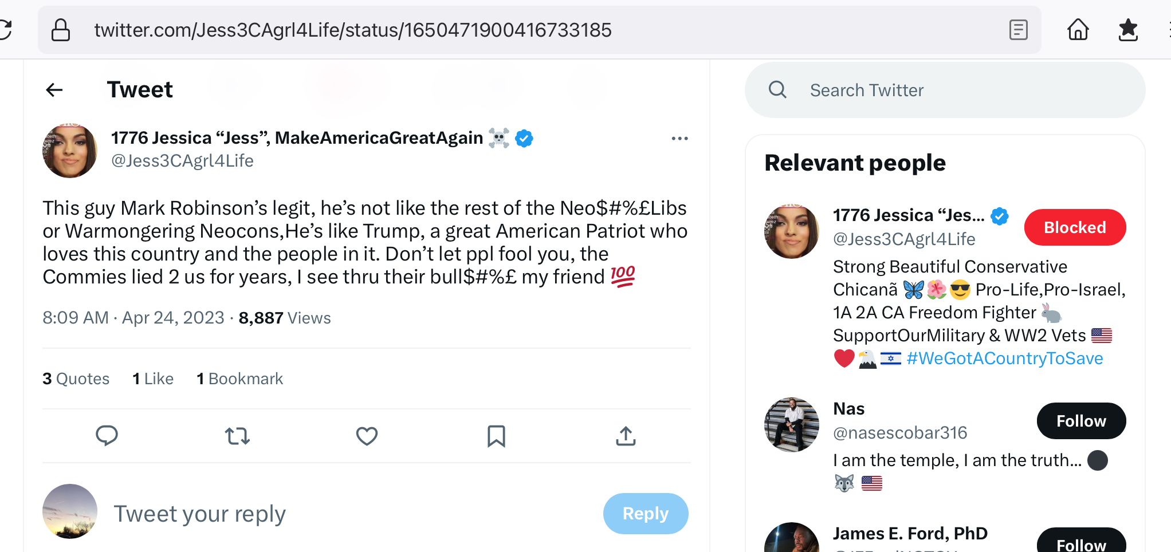This screenshot has height=552, width=1171.
Task: Open the tweet's three-dot more menu
Action: point(679,139)
